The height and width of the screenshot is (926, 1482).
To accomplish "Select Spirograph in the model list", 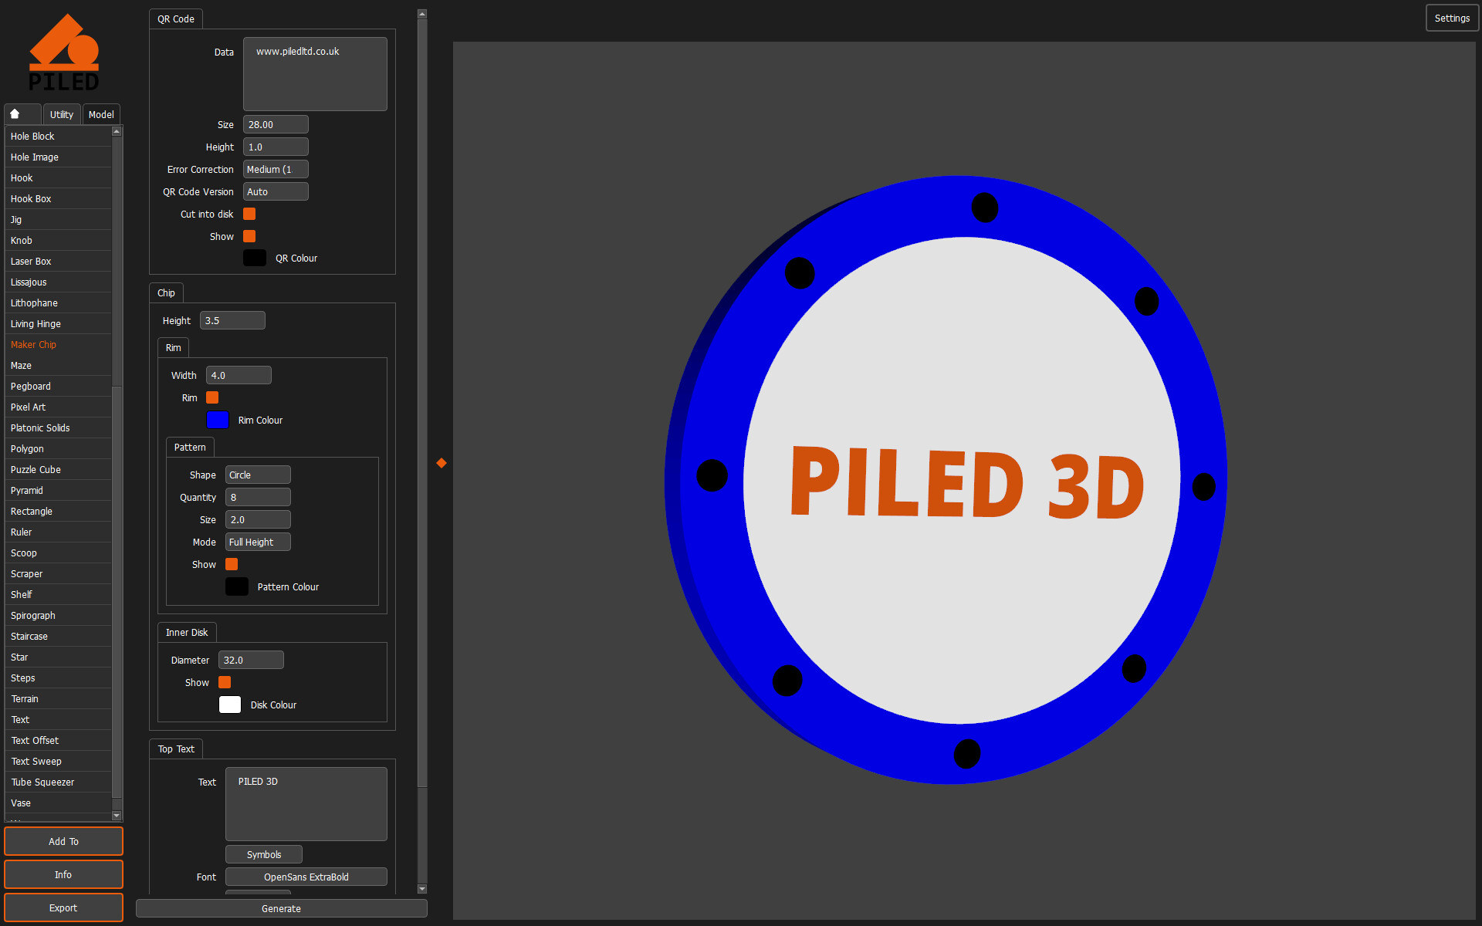I will [x=58, y=615].
